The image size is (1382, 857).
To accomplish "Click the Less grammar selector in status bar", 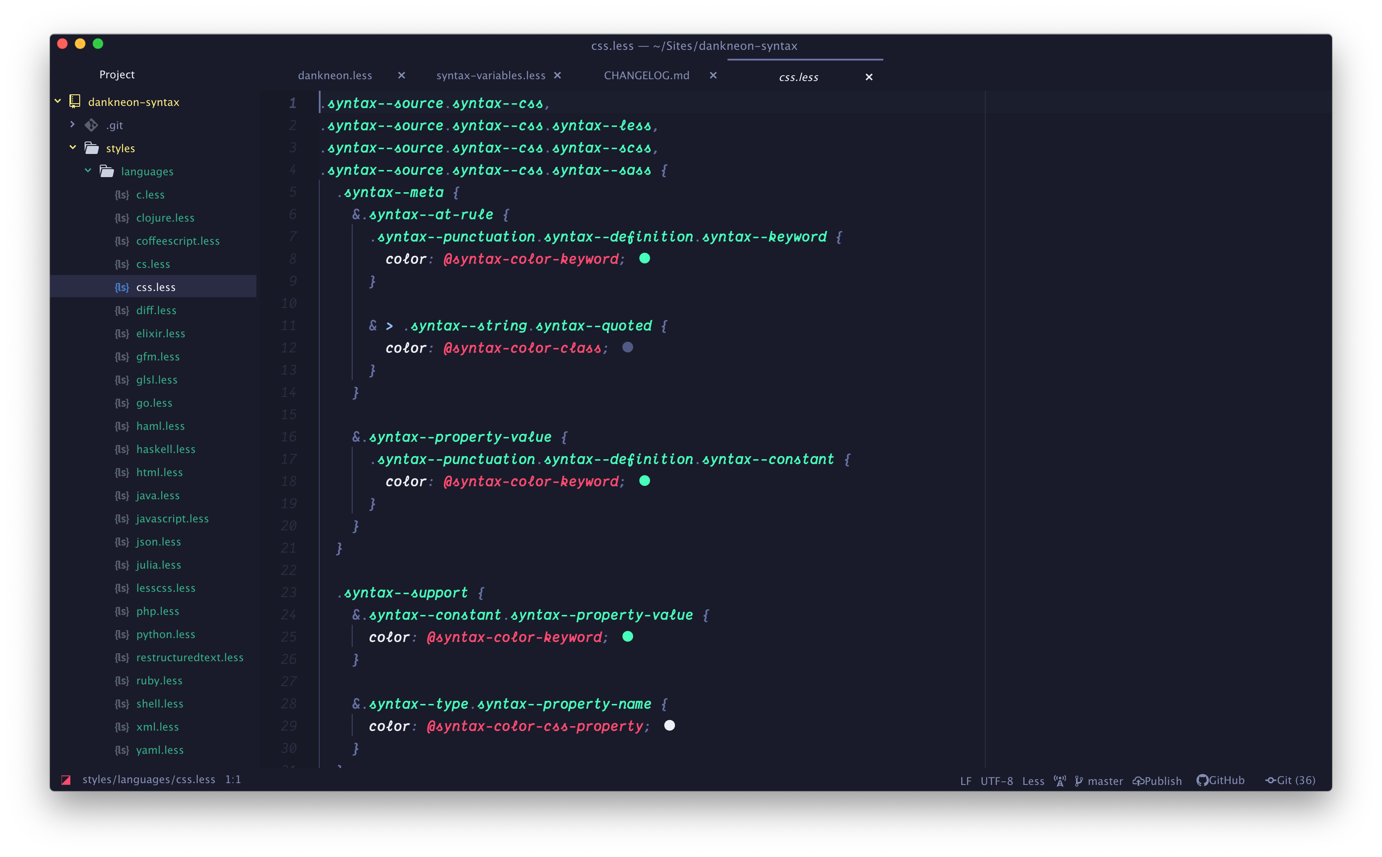I will (x=1033, y=781).
